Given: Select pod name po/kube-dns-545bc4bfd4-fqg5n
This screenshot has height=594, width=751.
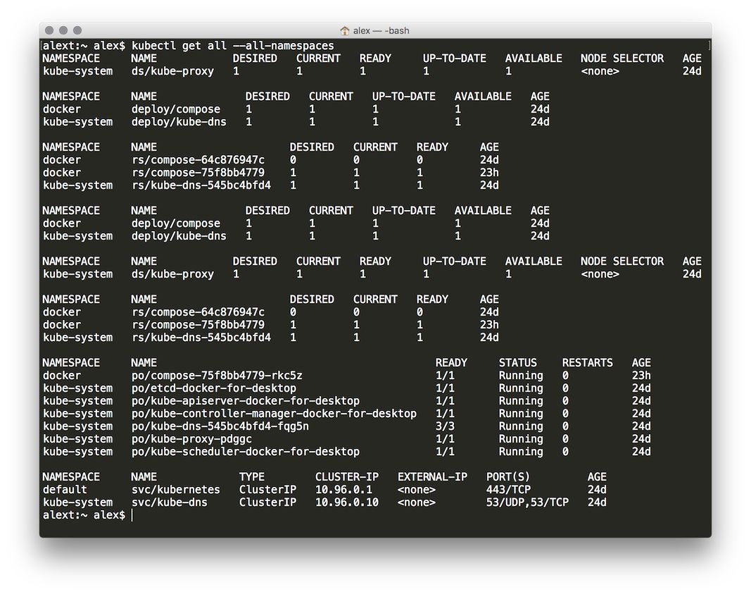Looking at the screenshot, I should 220,426.
